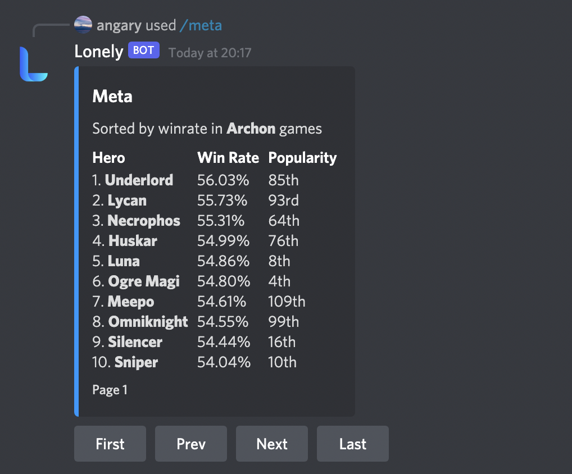Screen dimensions: 572x474
Task: Click the angary username text
Action: 115,25
